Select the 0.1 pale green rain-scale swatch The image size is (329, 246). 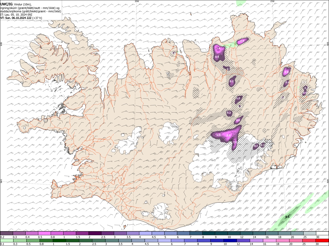coord(7,240)
